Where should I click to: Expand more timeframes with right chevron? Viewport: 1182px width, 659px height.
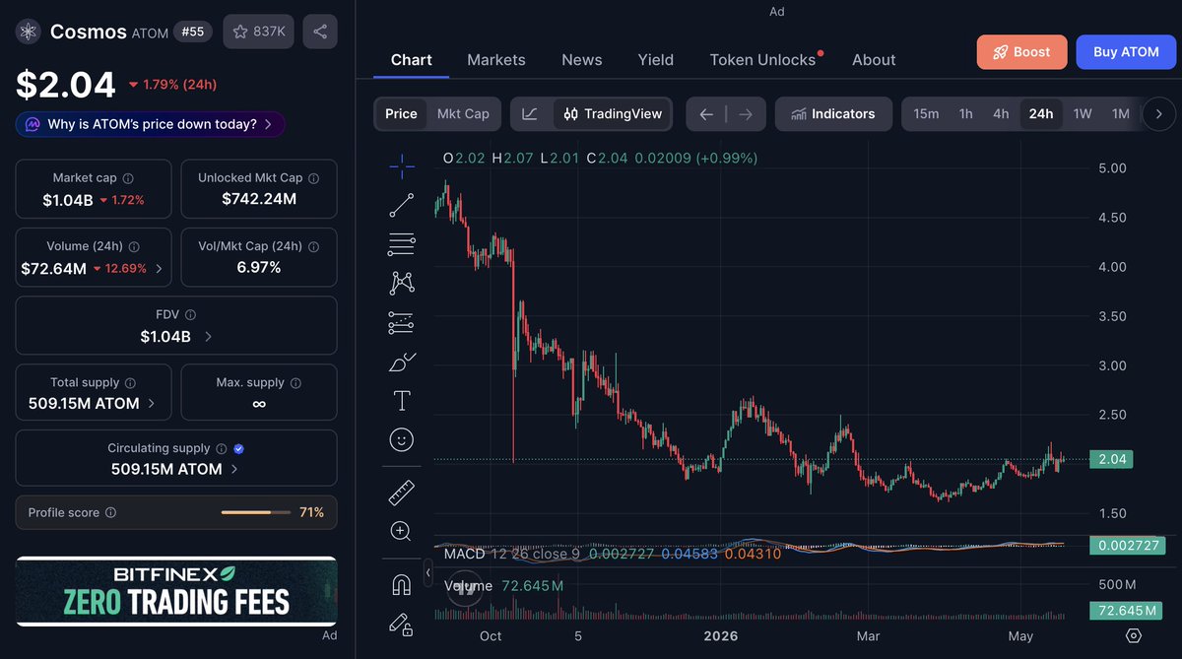coord(1159,114)
